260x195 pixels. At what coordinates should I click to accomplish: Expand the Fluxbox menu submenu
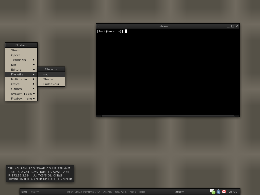click(21, 98)
